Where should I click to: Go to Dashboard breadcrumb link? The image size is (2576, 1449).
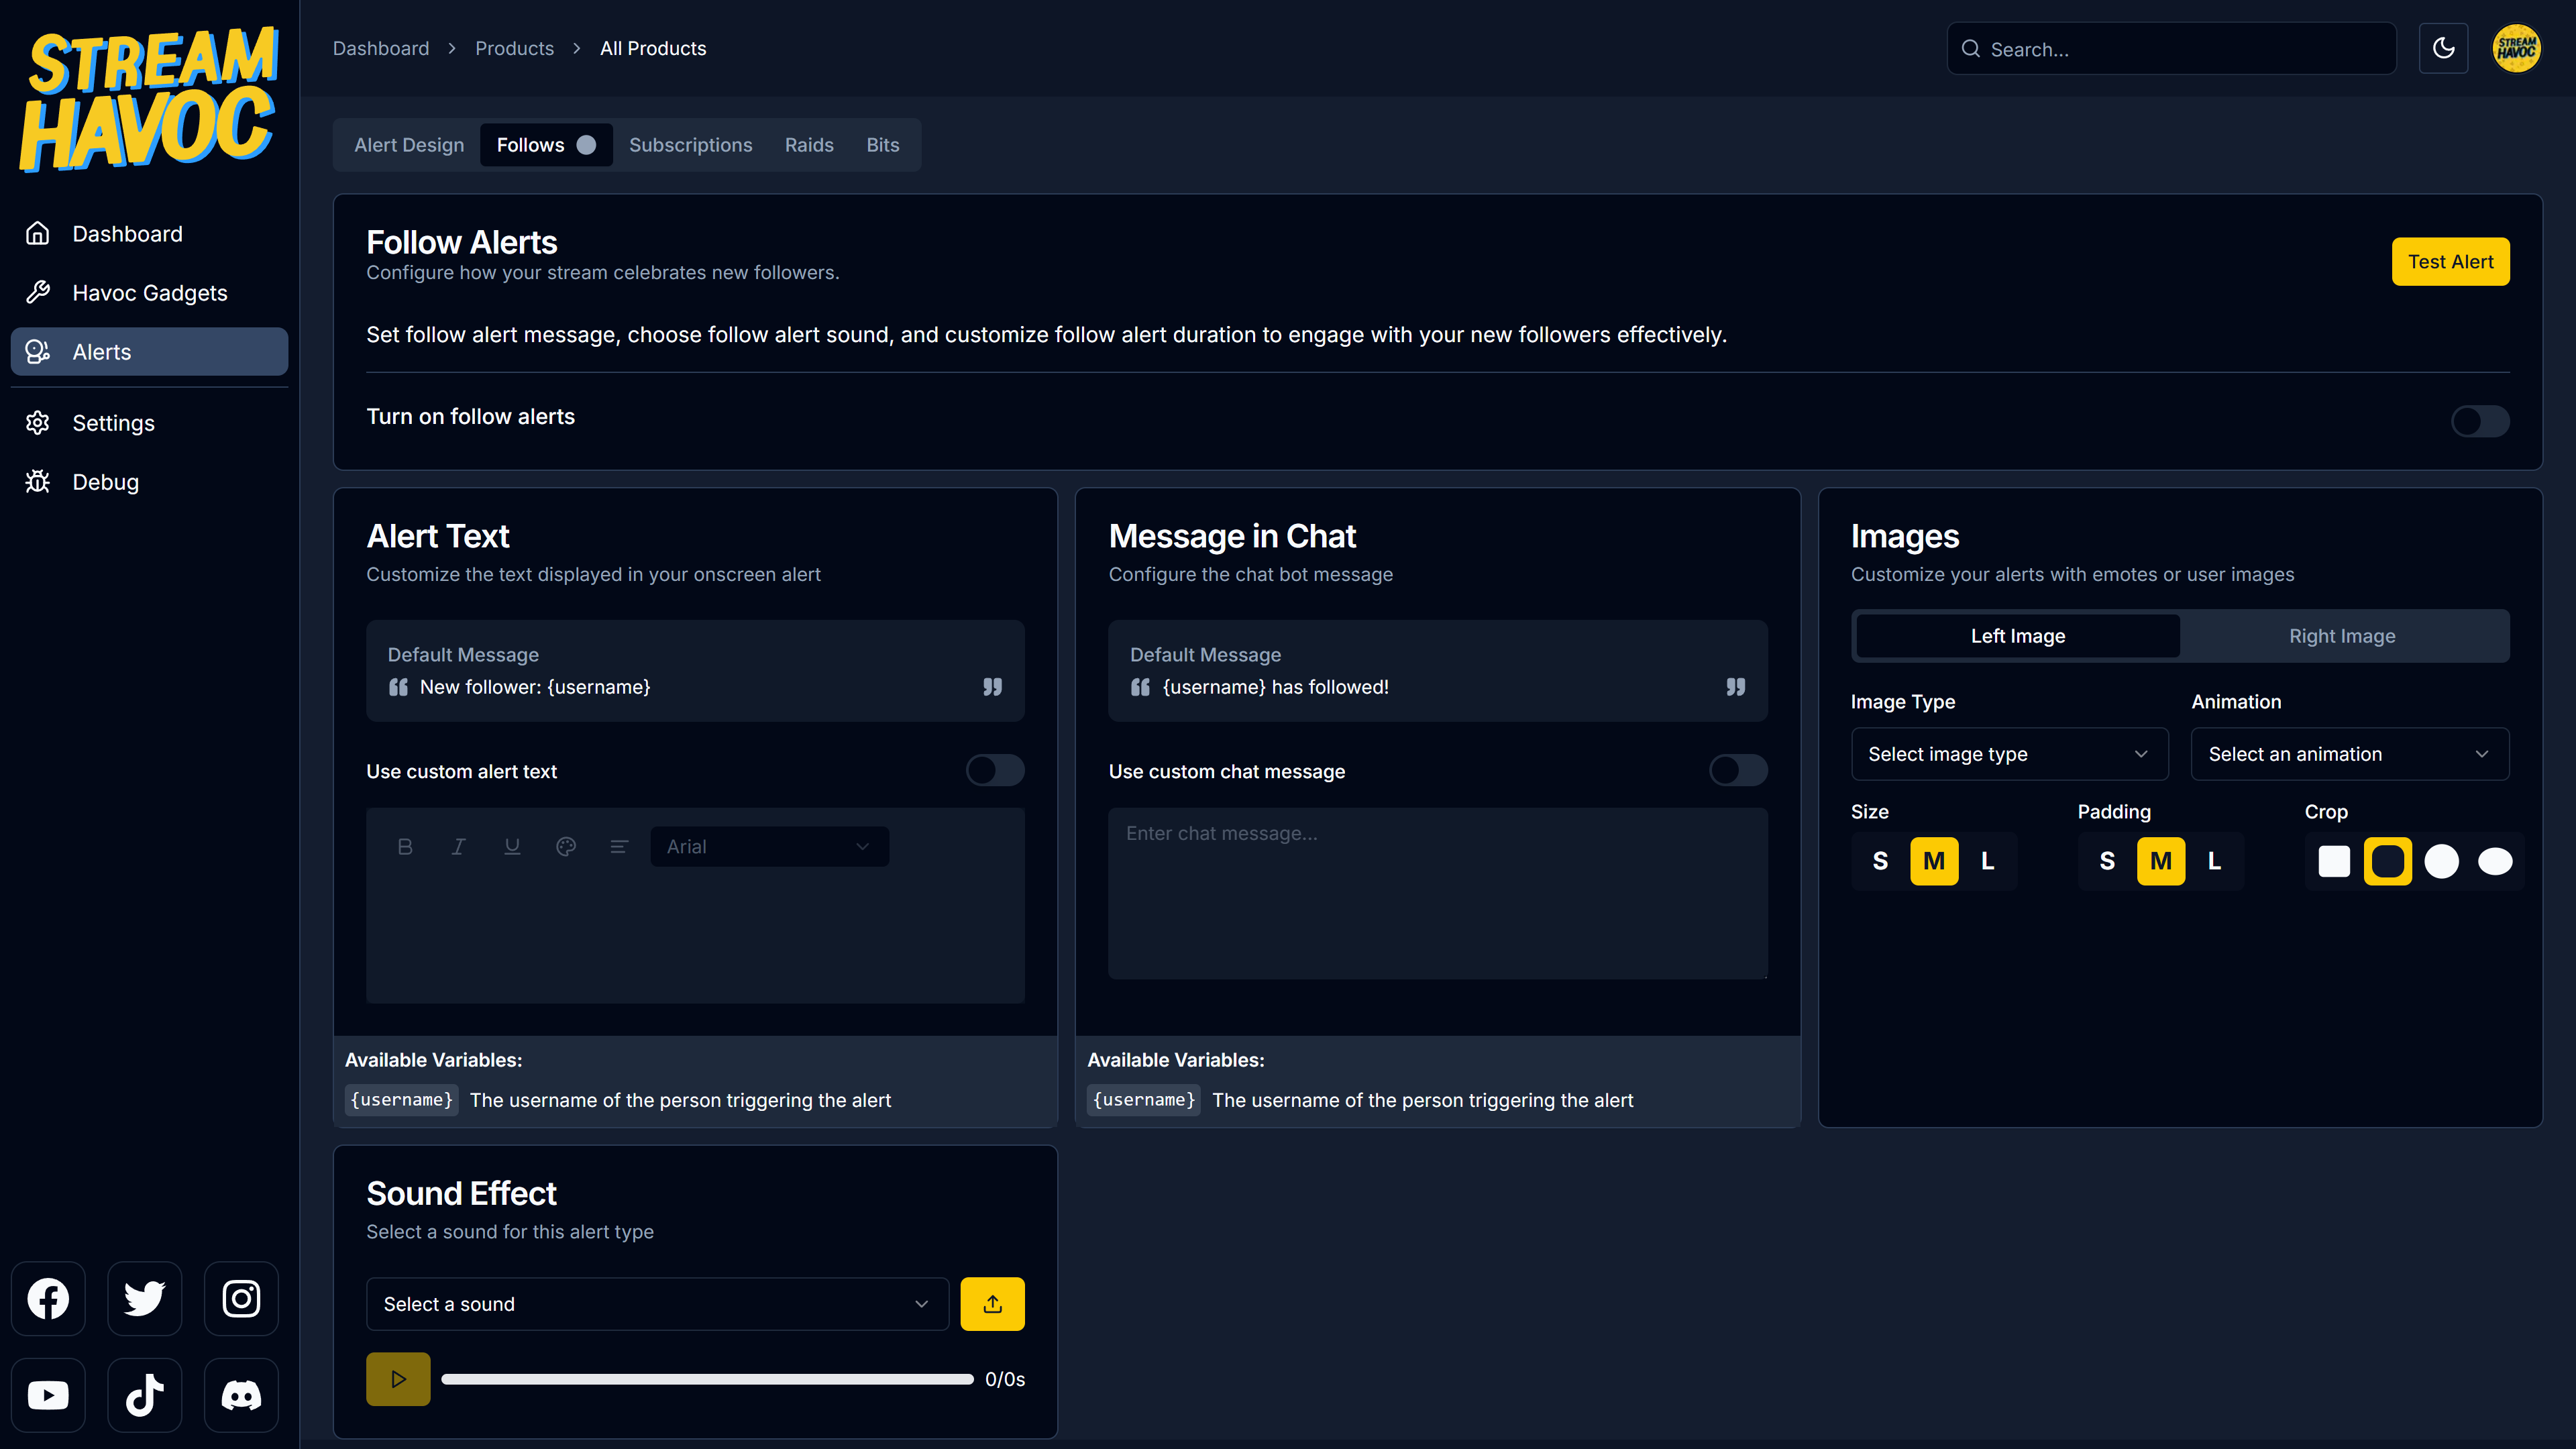tap(381, 48)
